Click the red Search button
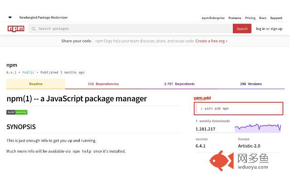 coord(242,29)
